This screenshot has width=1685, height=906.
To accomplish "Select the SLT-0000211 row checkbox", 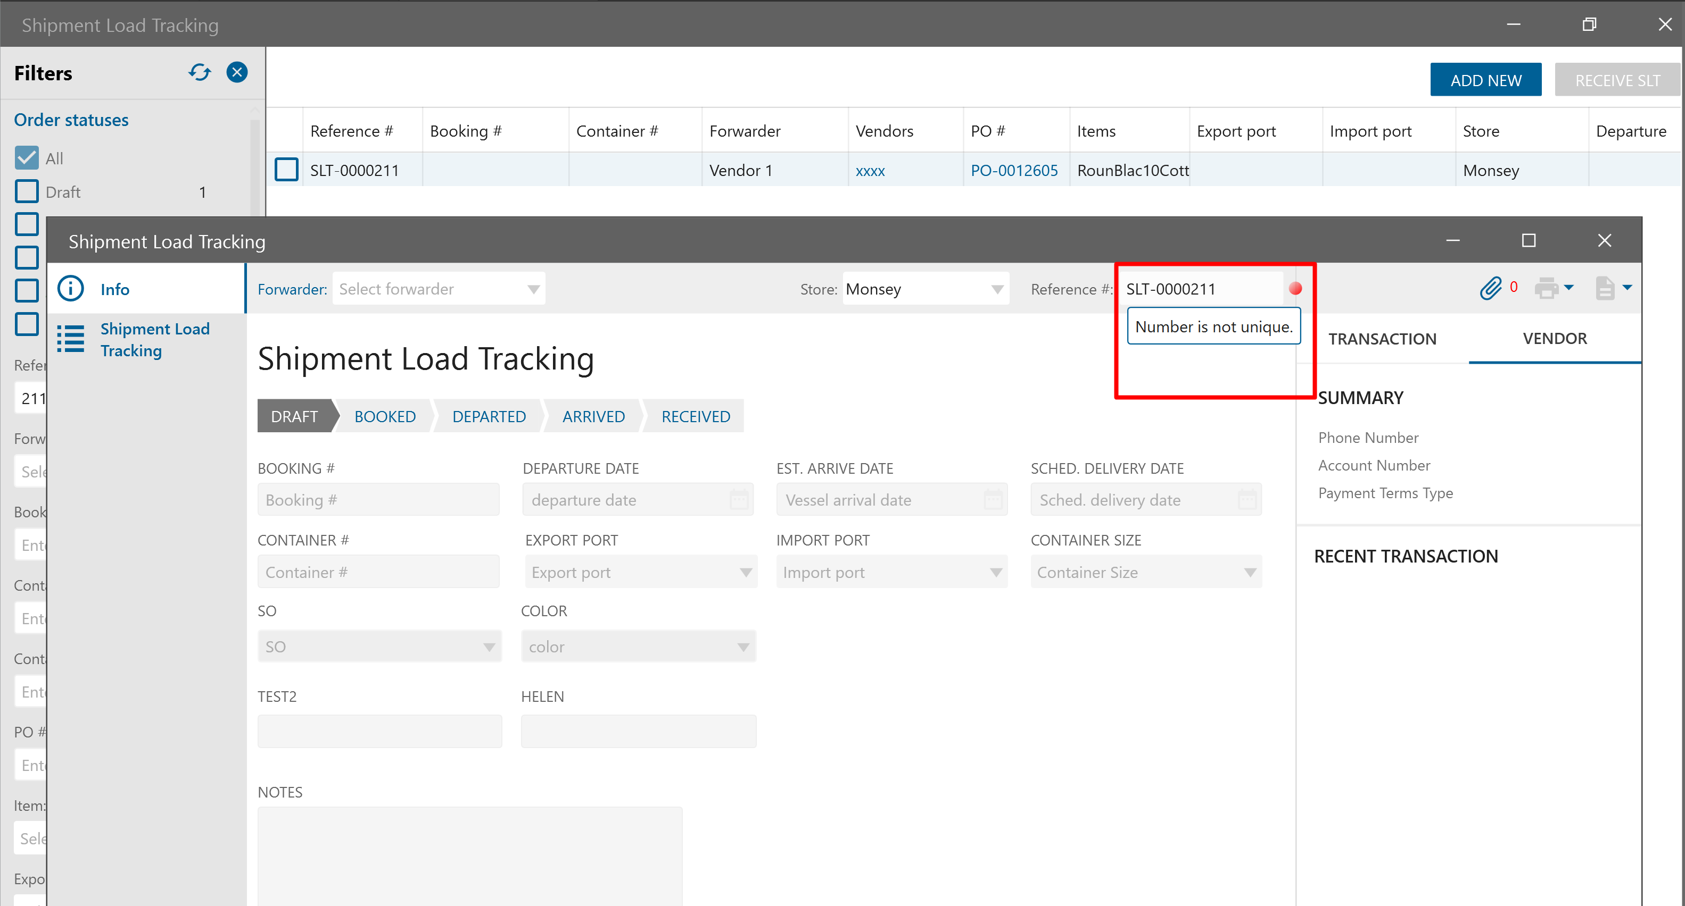I will pos(286,170).
